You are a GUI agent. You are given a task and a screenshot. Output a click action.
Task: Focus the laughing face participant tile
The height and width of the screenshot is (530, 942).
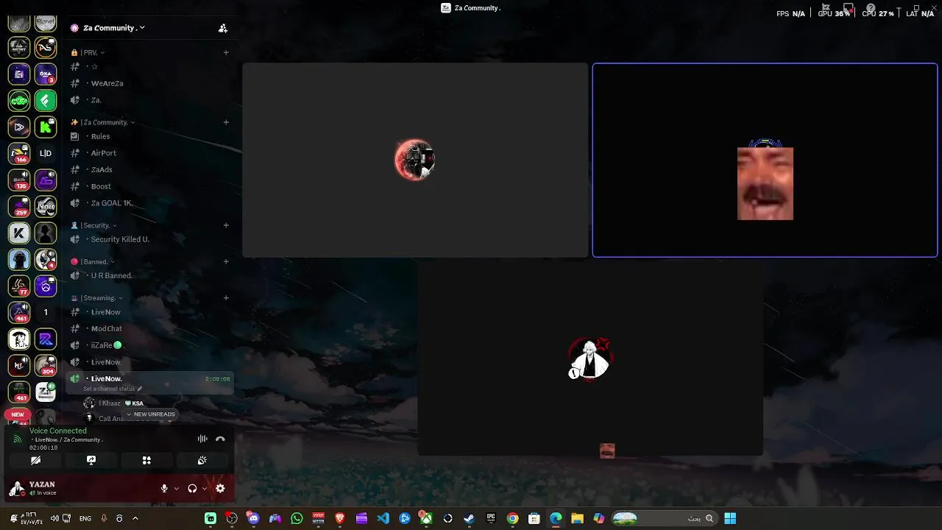765,160
